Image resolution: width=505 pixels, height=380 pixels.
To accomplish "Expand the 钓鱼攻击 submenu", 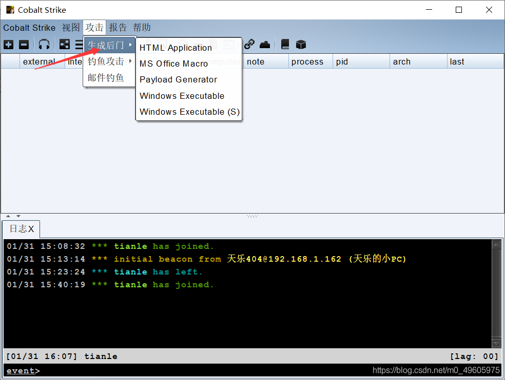I will [x=109, y=61].
